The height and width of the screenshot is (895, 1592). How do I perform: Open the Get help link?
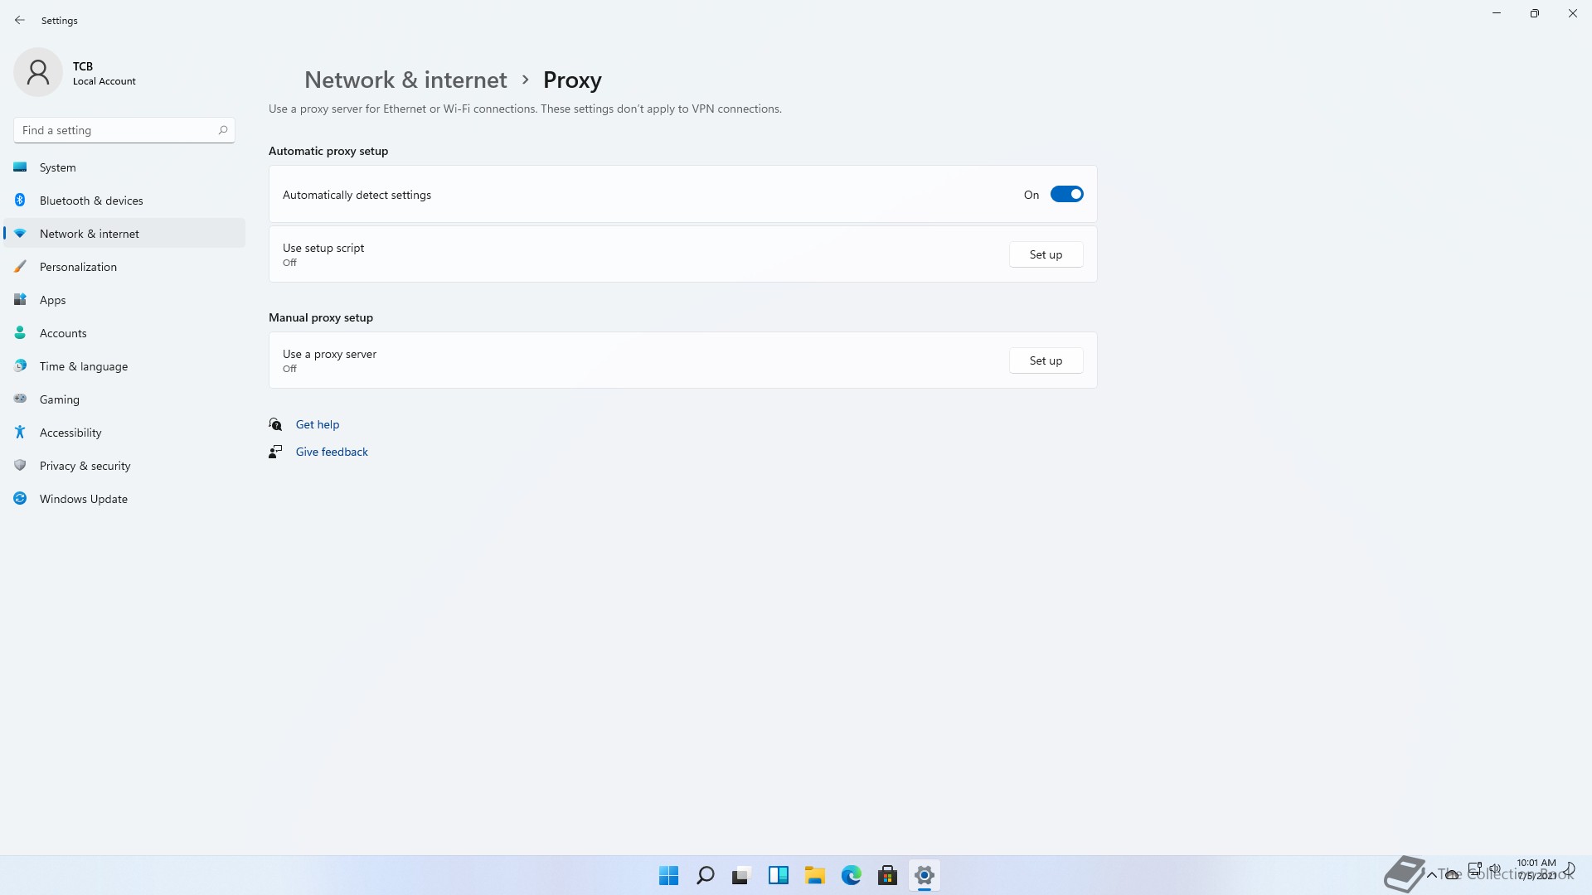[317, 424]
